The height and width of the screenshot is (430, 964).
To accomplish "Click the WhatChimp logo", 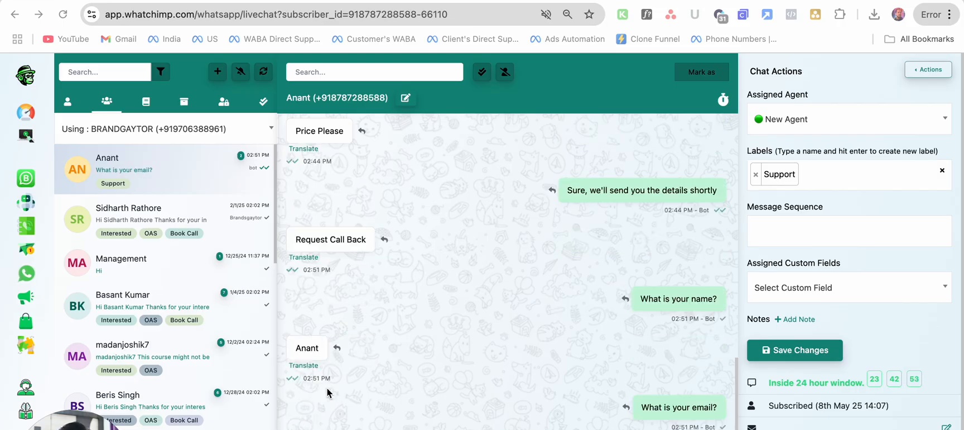I will [26, 75].
